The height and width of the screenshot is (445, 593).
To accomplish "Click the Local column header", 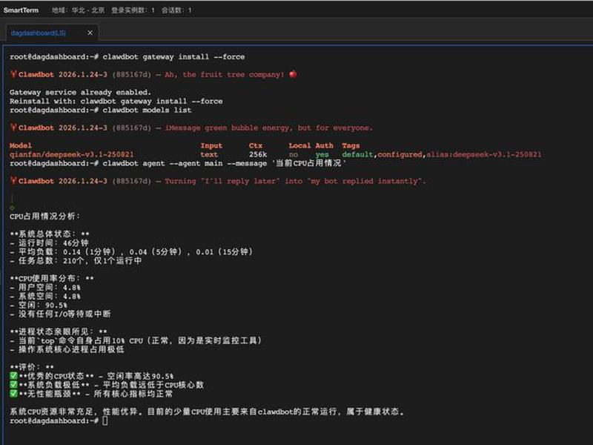I will pos(300,145).
